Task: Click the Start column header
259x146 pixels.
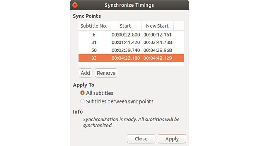Action: pyautogui.click(x=125, y=26)
